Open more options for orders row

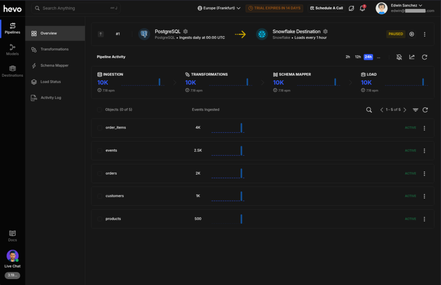click(x=424, y=173)
